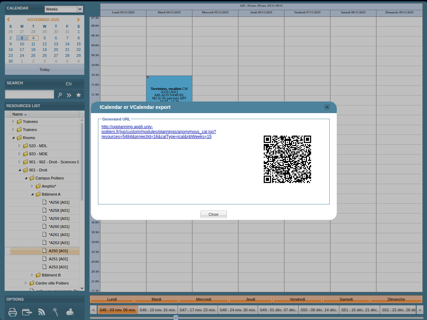Toggle the Lundi day button

point(112,299)
